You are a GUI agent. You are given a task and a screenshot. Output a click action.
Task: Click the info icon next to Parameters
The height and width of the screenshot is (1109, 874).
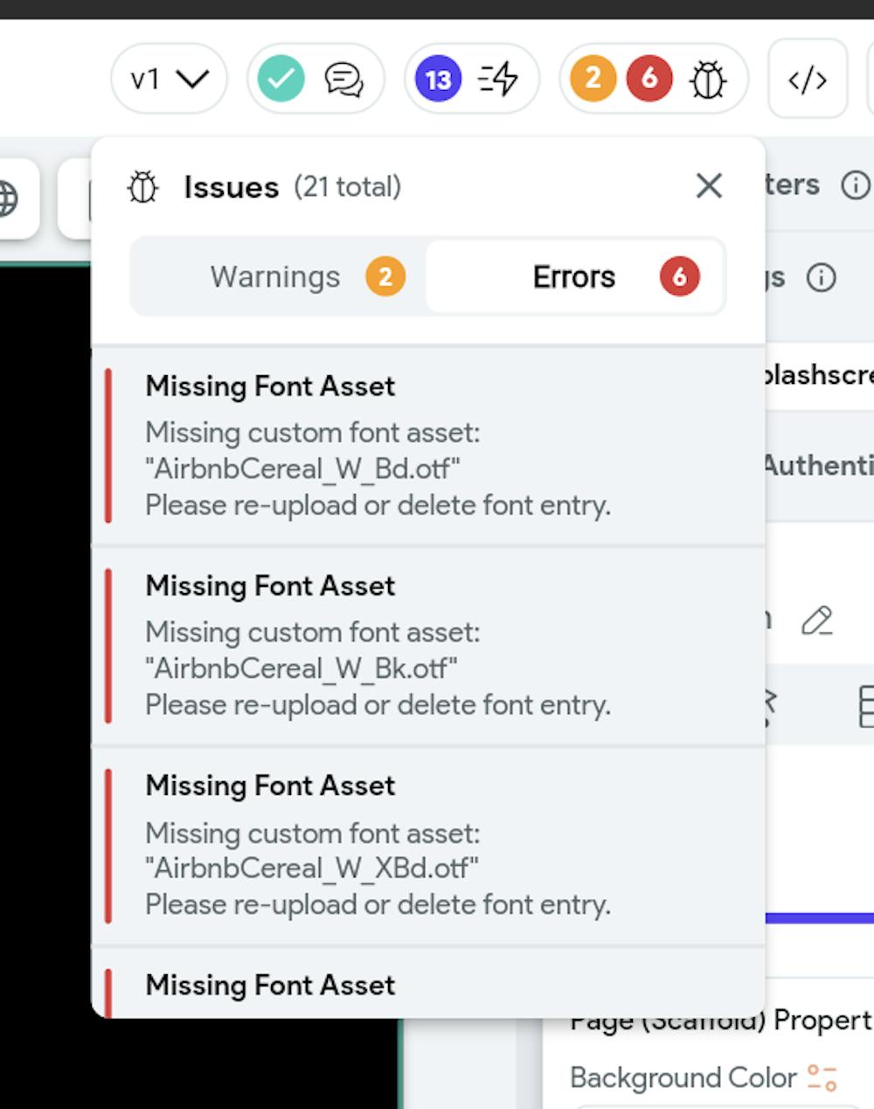(857, 185)
